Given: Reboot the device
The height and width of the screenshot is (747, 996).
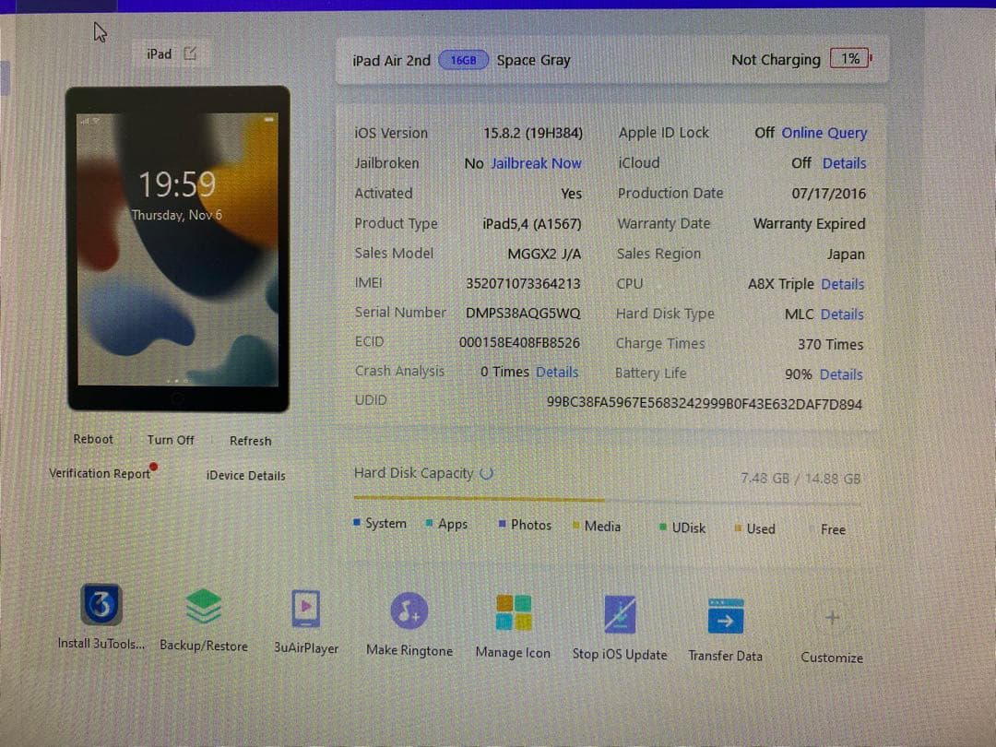Looking at the screenshot, I should [x=93, y=439].
